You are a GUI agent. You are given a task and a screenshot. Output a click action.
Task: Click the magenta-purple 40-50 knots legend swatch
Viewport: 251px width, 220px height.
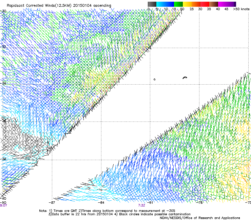[x=227, y=4]
